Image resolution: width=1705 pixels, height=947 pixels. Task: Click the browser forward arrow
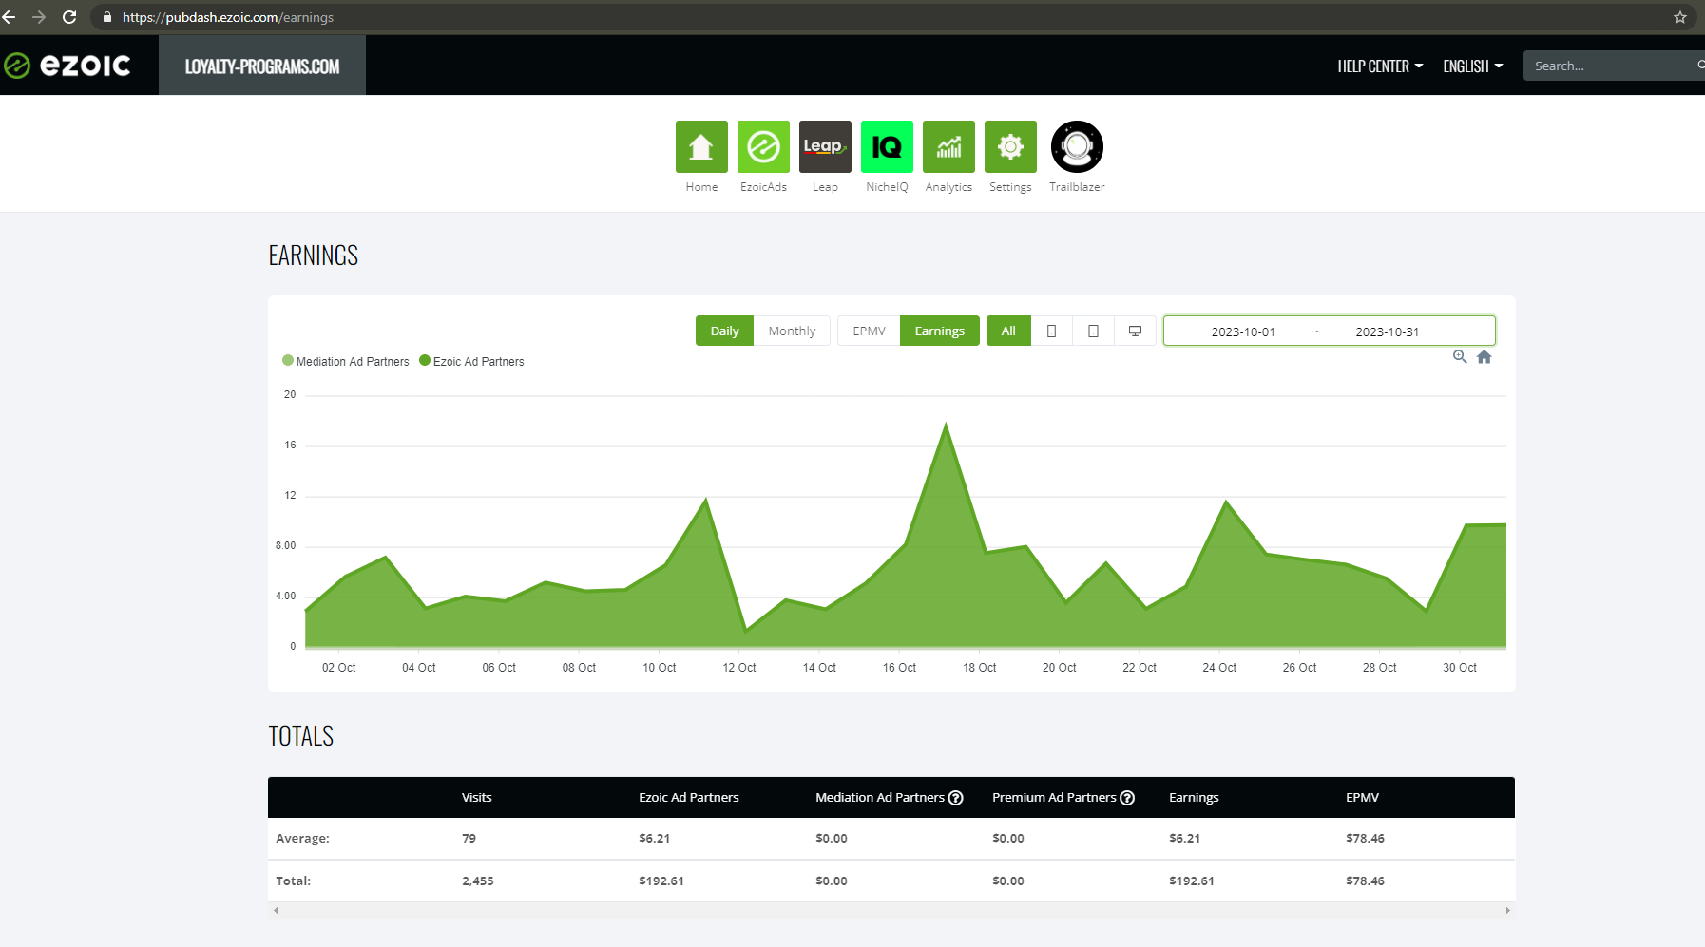pos(39,17)
